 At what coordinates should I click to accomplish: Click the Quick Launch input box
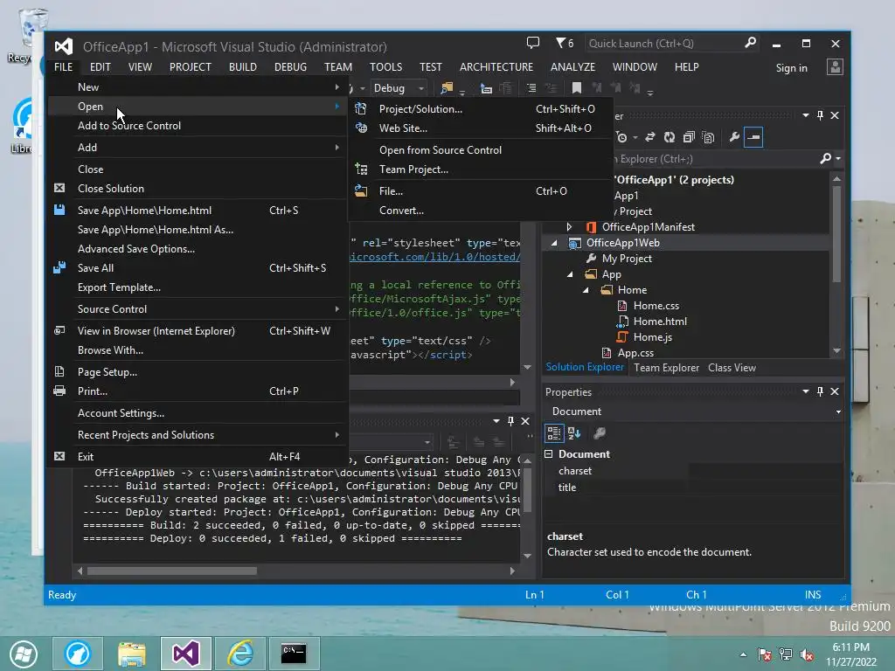tap(664, 44)
